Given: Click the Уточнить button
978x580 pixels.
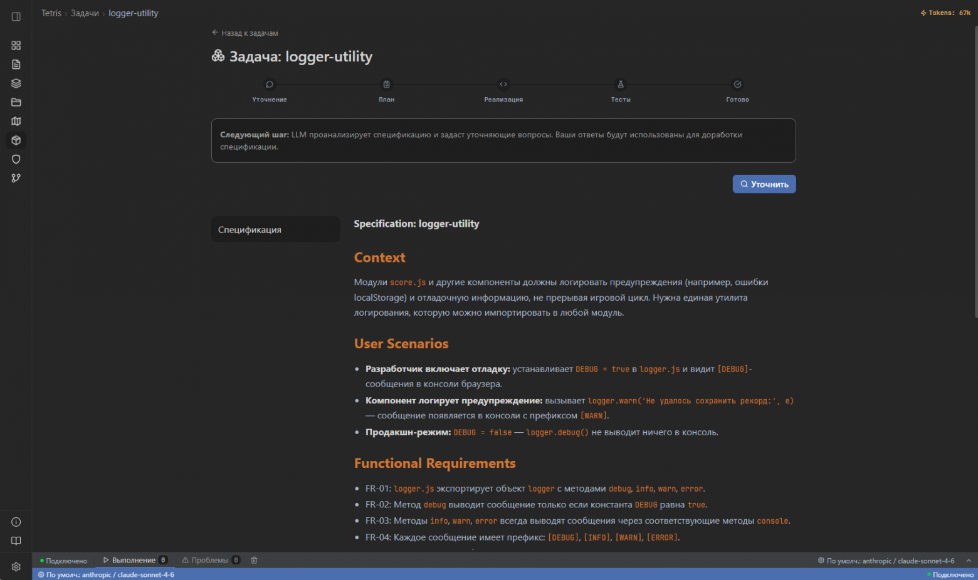Looking at the screenshot, I should [x=764, y=184].
